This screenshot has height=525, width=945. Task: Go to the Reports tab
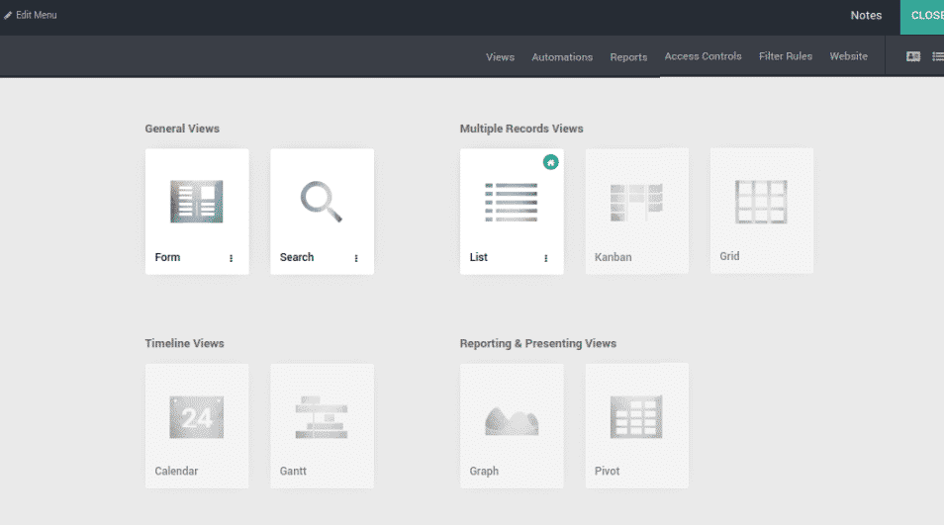click(628, 57)
